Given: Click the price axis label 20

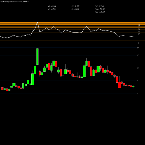Looking at the screenshot, I should click(x=138, y=48).
